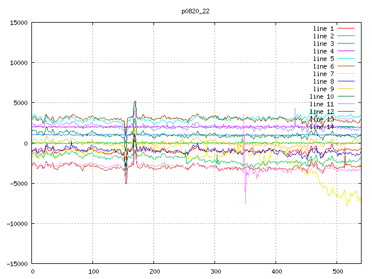Select the 'line 5' legend label
Screen dimensions: 372x279
point(323,59)
